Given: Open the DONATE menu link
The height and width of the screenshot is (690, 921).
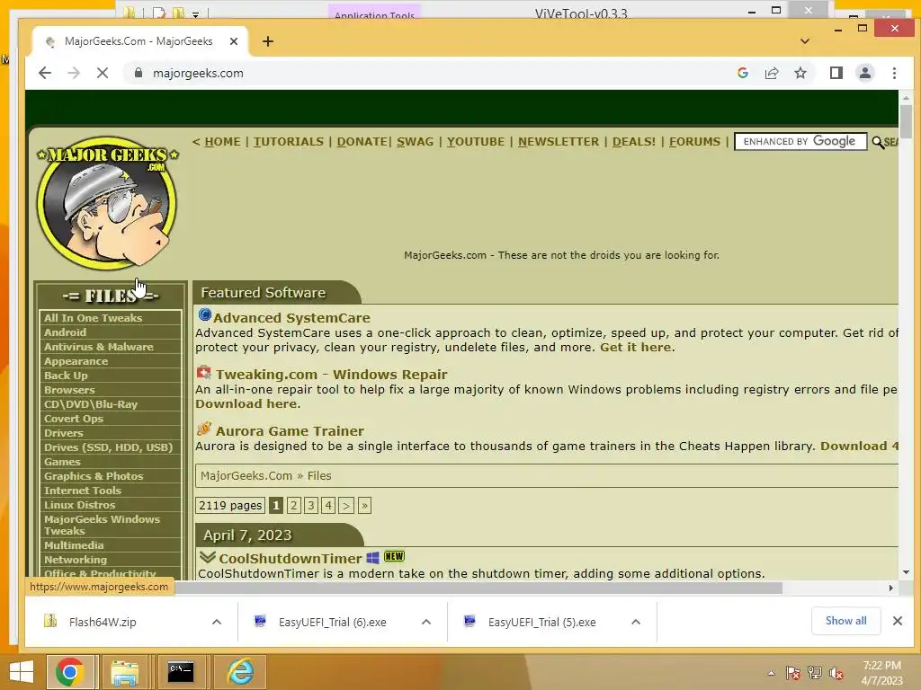Looking at the screenshot, I should point(362,141).
